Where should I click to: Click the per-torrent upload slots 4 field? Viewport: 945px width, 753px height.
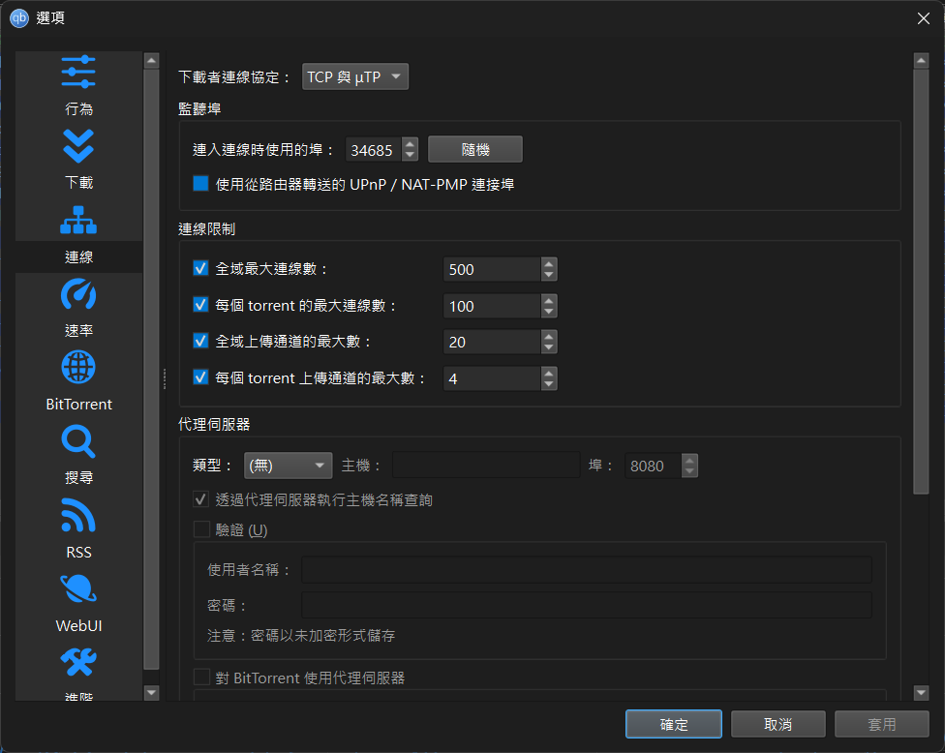[492, 378]
